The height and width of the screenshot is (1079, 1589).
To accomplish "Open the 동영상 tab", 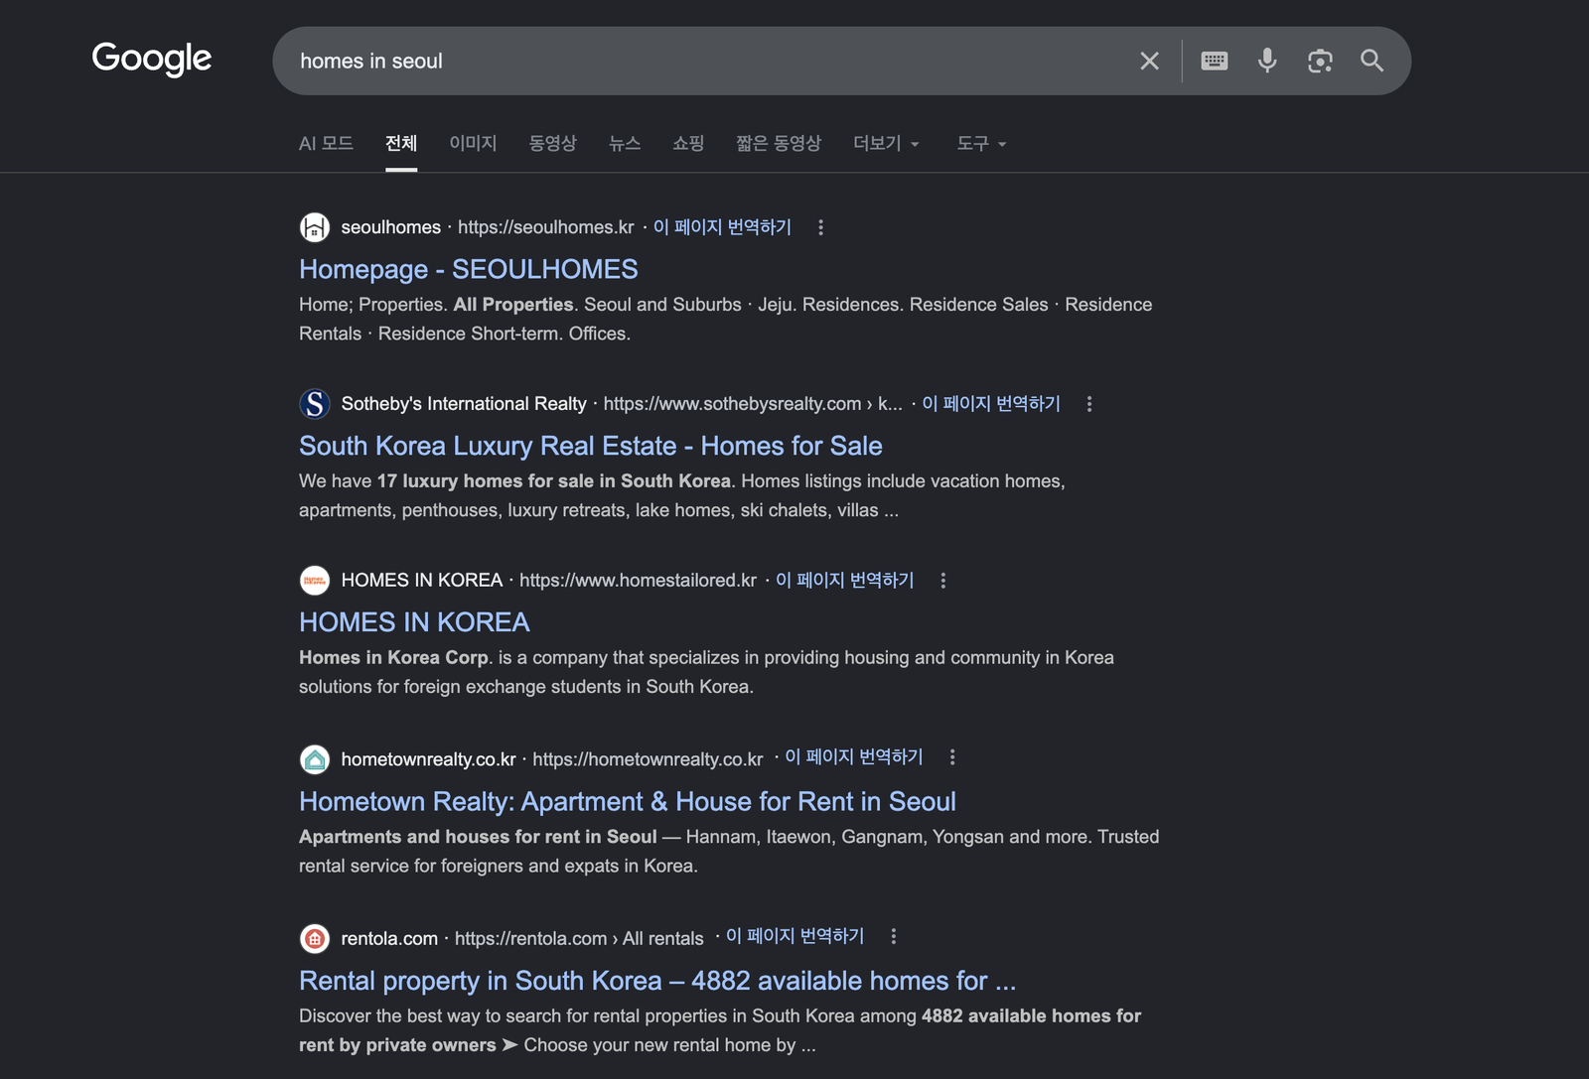I will (x=552, y=144).
